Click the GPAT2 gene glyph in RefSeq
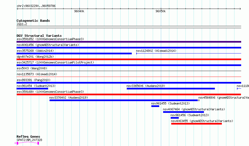Viewport: 249px width, 146px height. (27, 143)
